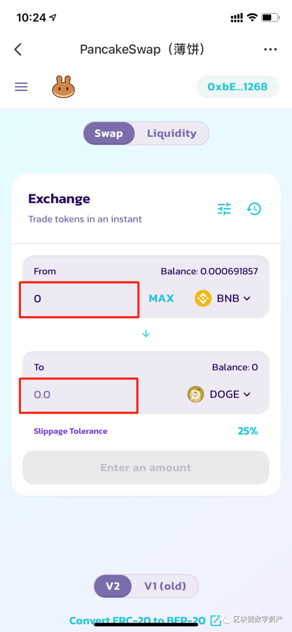
Task: Switch to the Liquidity tab
Action: tap(172, 133)
